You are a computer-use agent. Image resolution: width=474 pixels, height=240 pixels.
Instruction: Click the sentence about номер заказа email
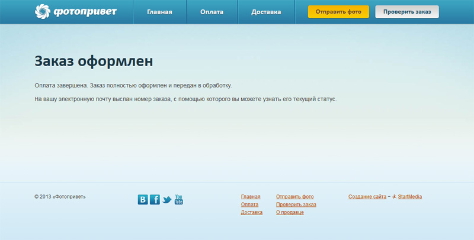click(185, 99)
